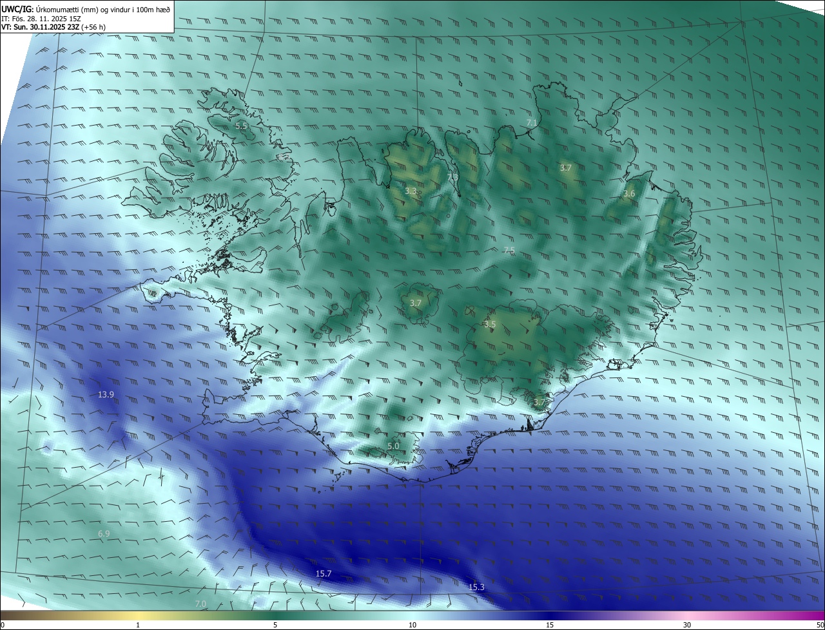The image size is (825, 630).
Task: Click the color scale tick label 5
Action: tap(275, 625)
